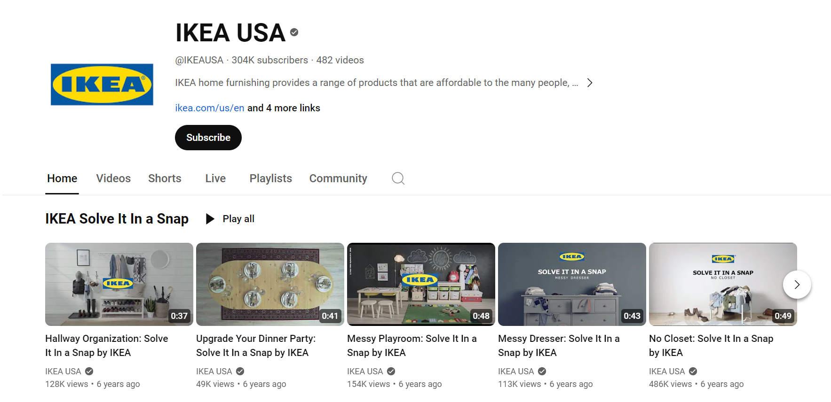Screen dimensions: 831x402
Task: Click the '486K views' text
Action: click(x=671, y=384)
